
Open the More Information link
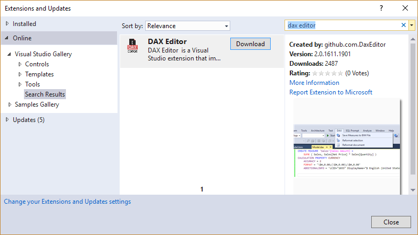[314, 83]
